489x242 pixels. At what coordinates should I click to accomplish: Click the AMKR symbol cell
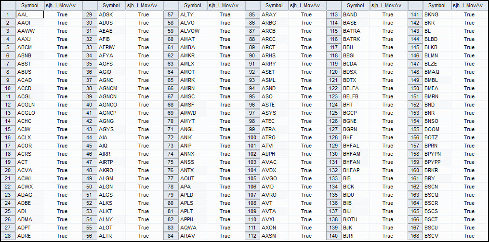pyautogui.click(x=193, y=55)
